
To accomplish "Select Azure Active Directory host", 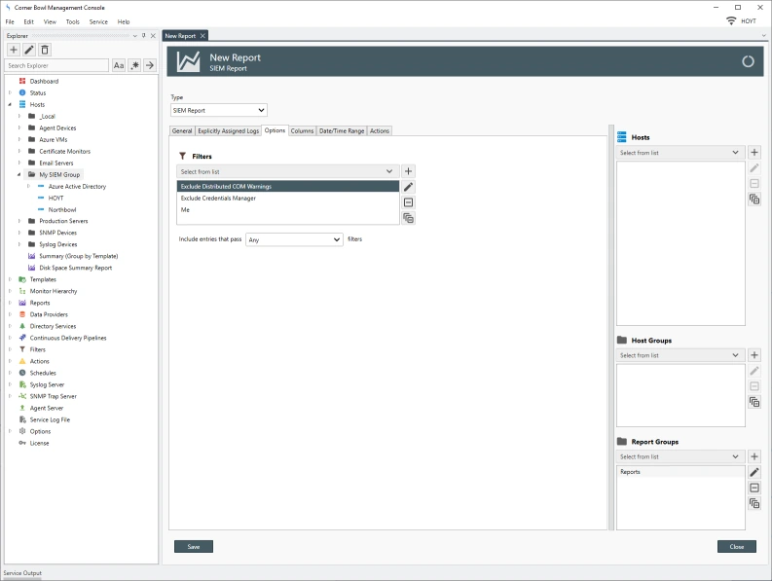I will point(77,187).
